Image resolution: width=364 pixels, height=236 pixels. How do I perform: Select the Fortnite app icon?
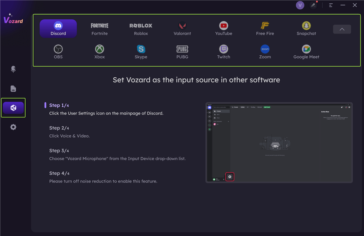[x=100, y=29]
